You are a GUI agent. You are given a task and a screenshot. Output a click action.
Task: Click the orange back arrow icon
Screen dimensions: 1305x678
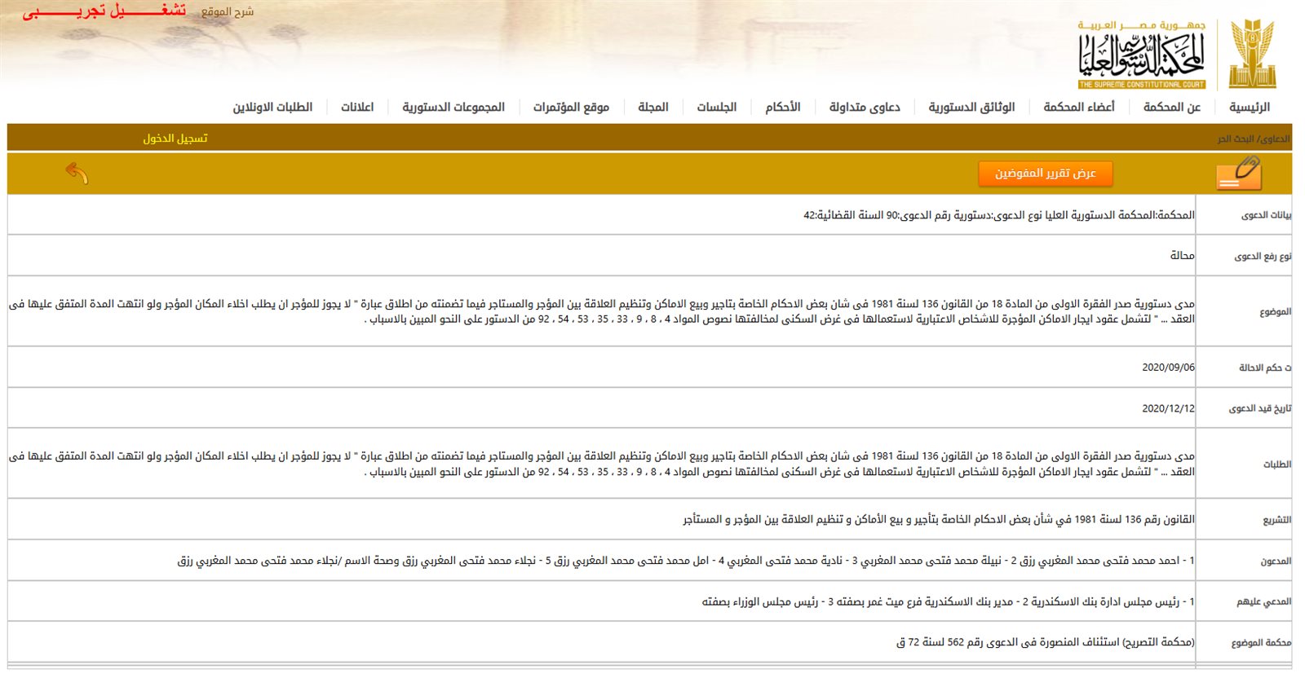[x=77, y=173]
